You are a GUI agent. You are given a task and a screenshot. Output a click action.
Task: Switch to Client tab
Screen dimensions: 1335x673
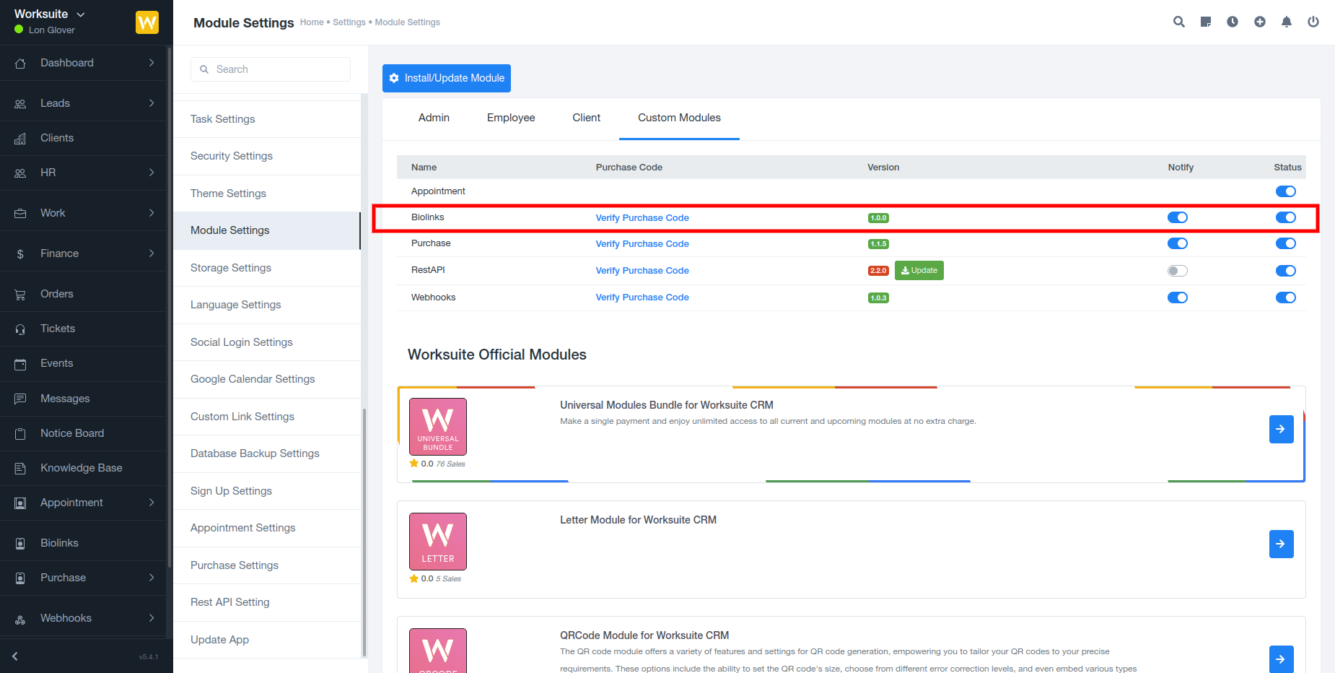(x=587, y=118)
